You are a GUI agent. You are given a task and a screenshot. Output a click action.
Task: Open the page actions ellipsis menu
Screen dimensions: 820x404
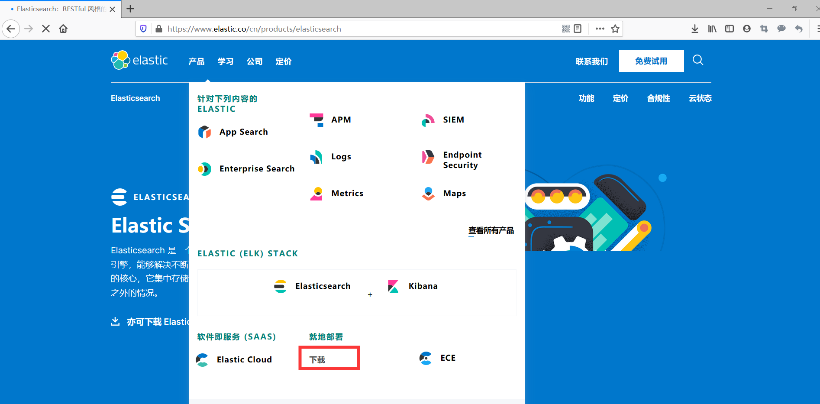tap(599, 29)
